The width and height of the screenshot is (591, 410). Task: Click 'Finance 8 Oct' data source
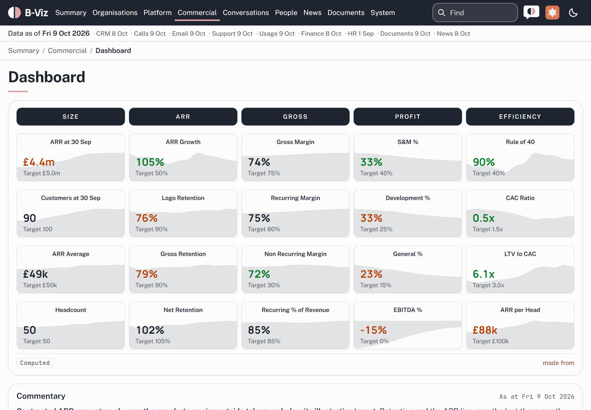click(x=321, y=34)
